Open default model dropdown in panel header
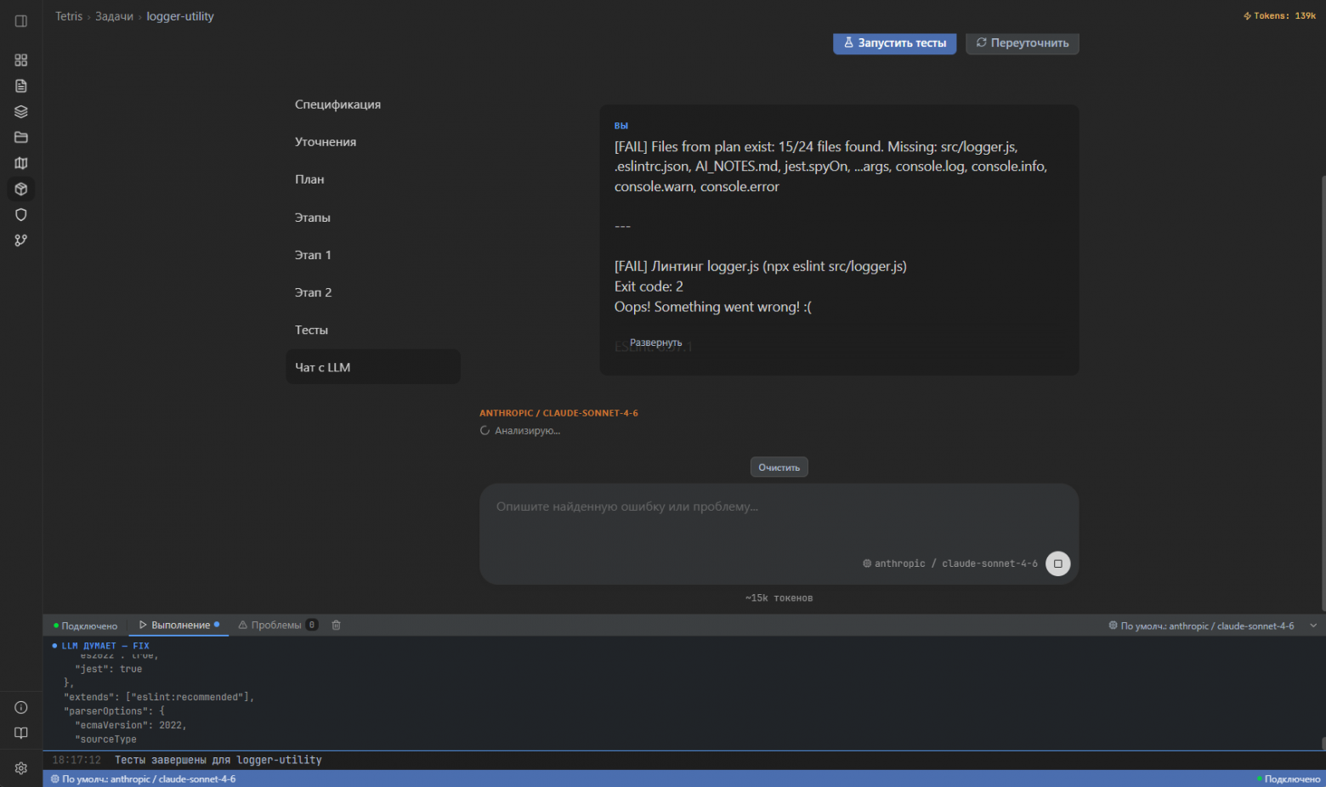 pyautogui.click(x=1202, y=626)
